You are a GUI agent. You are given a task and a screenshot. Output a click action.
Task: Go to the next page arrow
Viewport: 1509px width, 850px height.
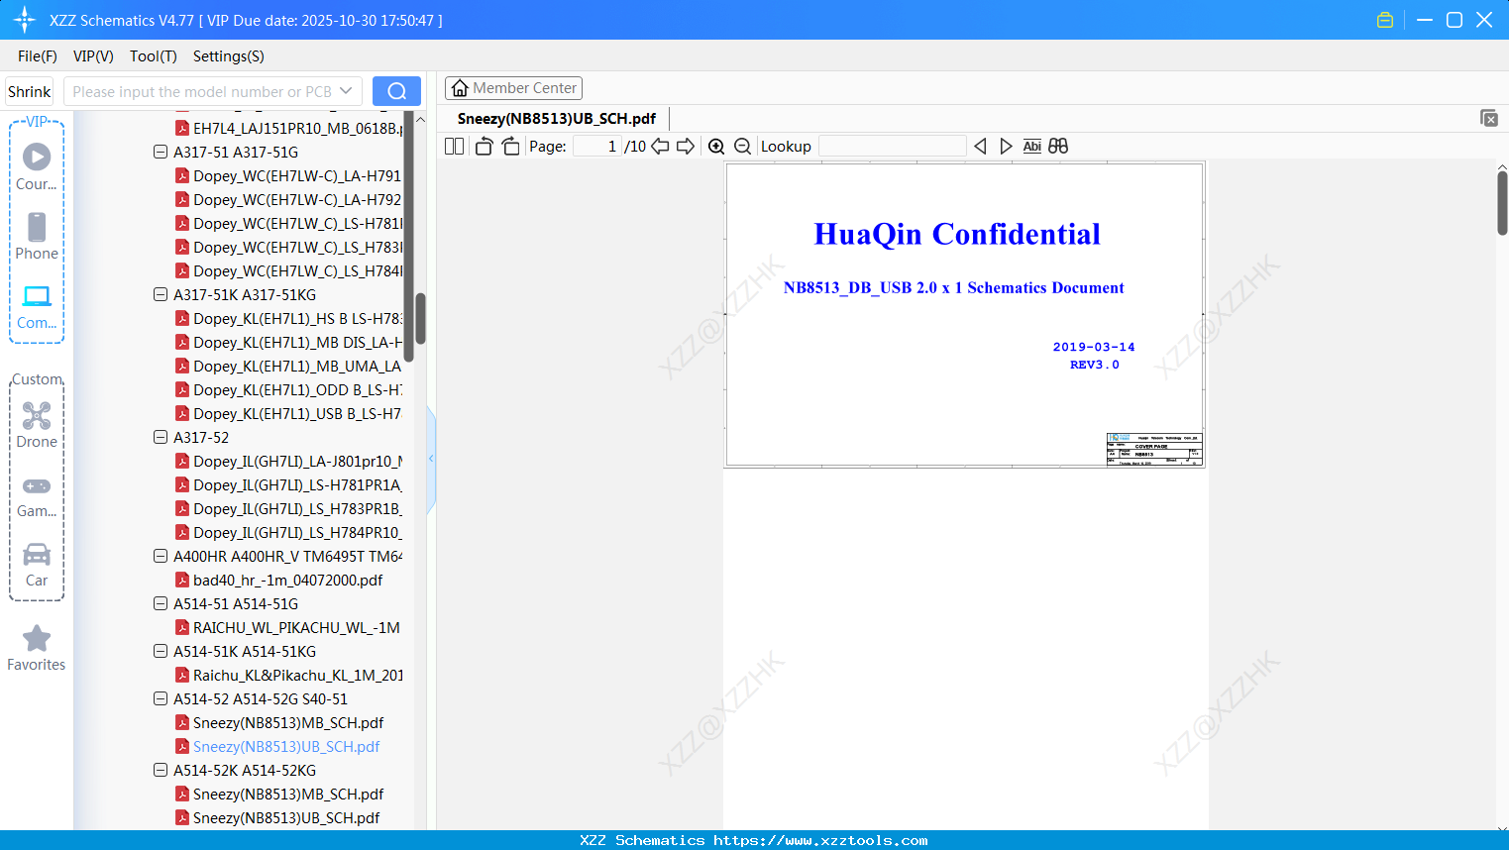[x=686, y=147]
